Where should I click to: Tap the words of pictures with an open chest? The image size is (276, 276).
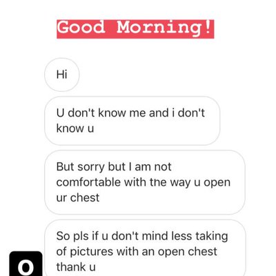[x=137, y=252]
